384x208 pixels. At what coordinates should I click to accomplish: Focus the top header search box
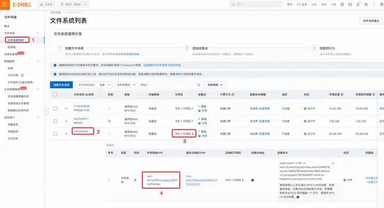(x=255, y=4)
